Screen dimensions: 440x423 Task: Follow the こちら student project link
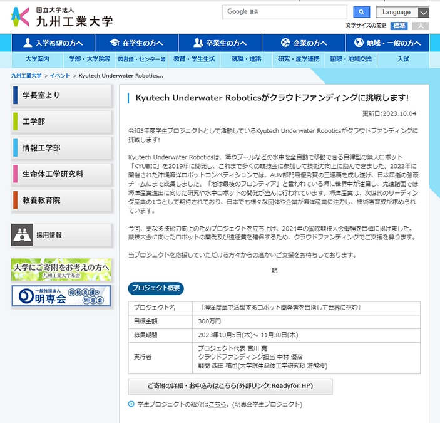[x=217, y=404]
